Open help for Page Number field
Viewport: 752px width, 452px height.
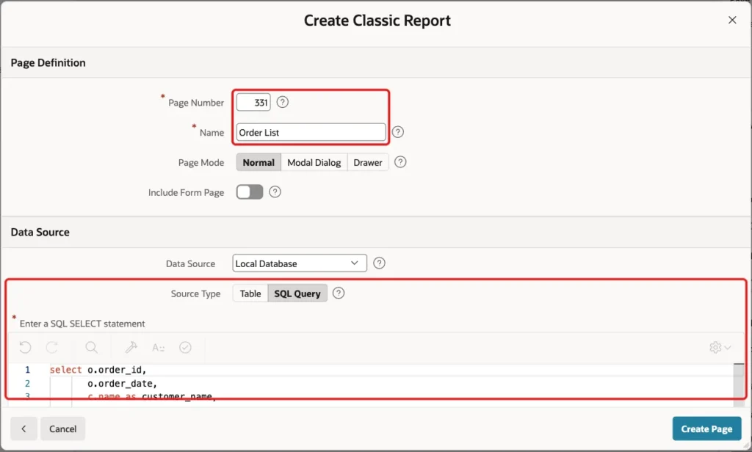click(283, 102)
